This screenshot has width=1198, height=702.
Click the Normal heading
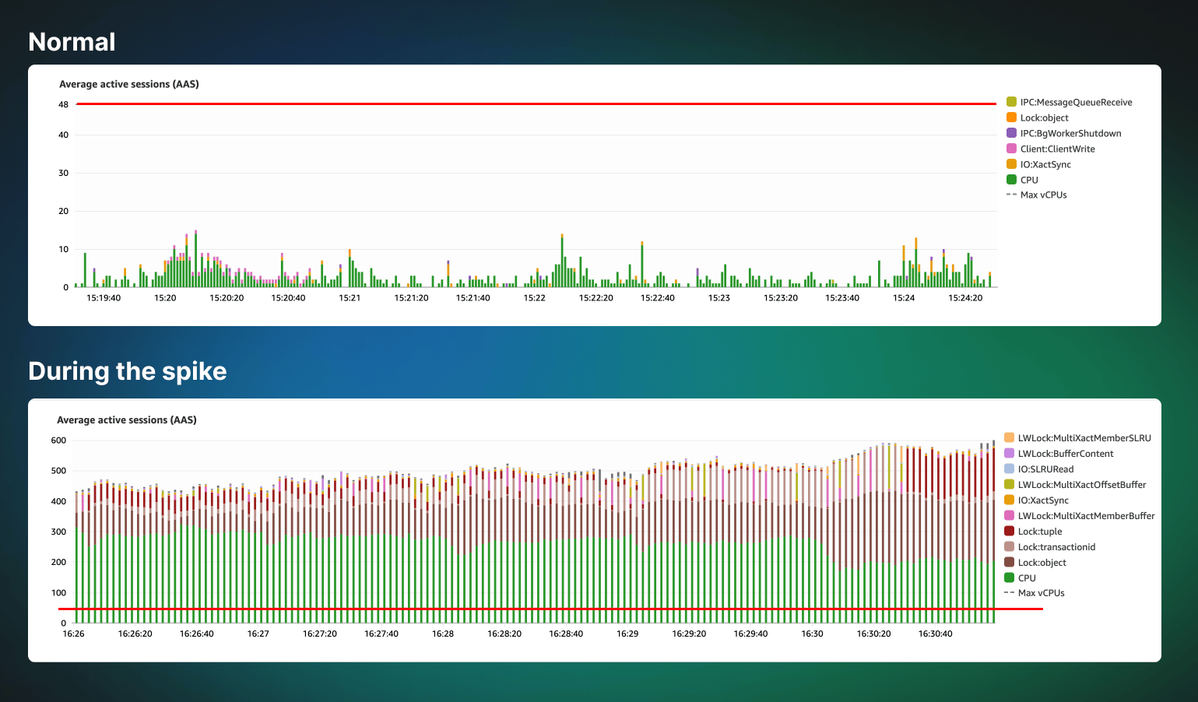72,42
